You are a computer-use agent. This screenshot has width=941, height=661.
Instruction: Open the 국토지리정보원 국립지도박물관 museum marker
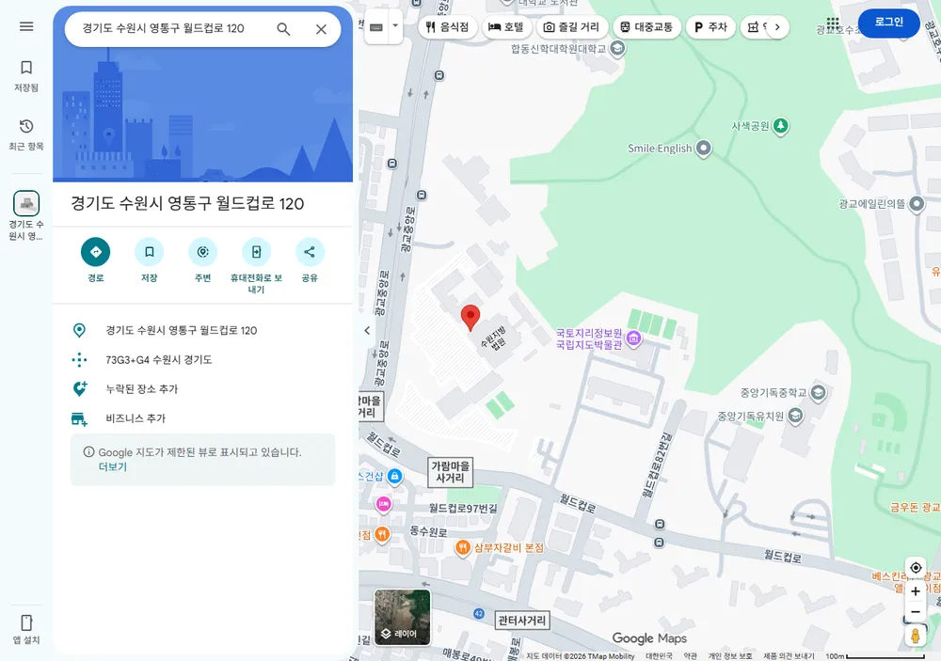(633, 338)
